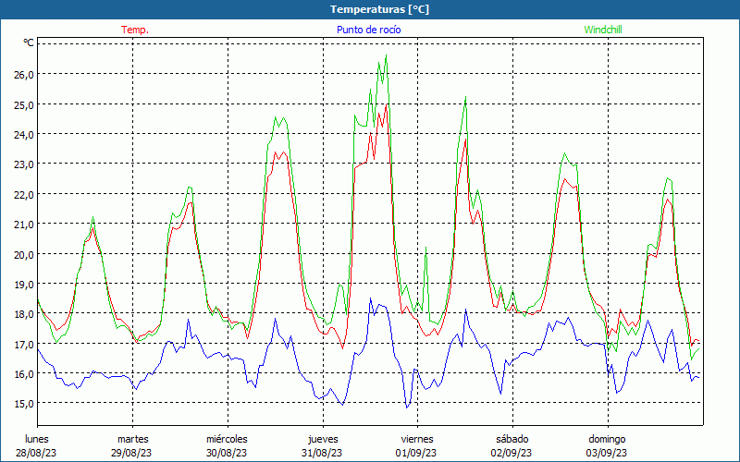
Task: Click the 24,0 y-axis value
Action: click(x=24, y=134)
